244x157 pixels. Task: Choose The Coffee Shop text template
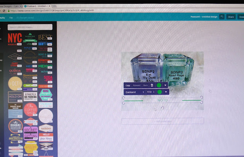click(30, 109)
